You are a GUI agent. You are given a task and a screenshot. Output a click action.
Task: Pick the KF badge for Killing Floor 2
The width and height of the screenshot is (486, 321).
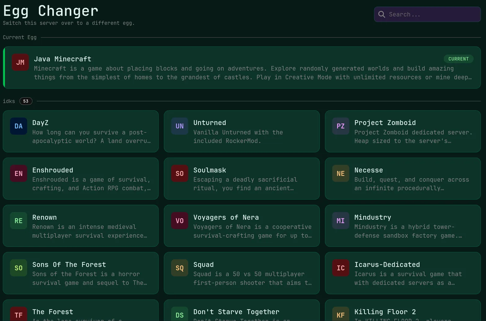(x=341, y=314)
